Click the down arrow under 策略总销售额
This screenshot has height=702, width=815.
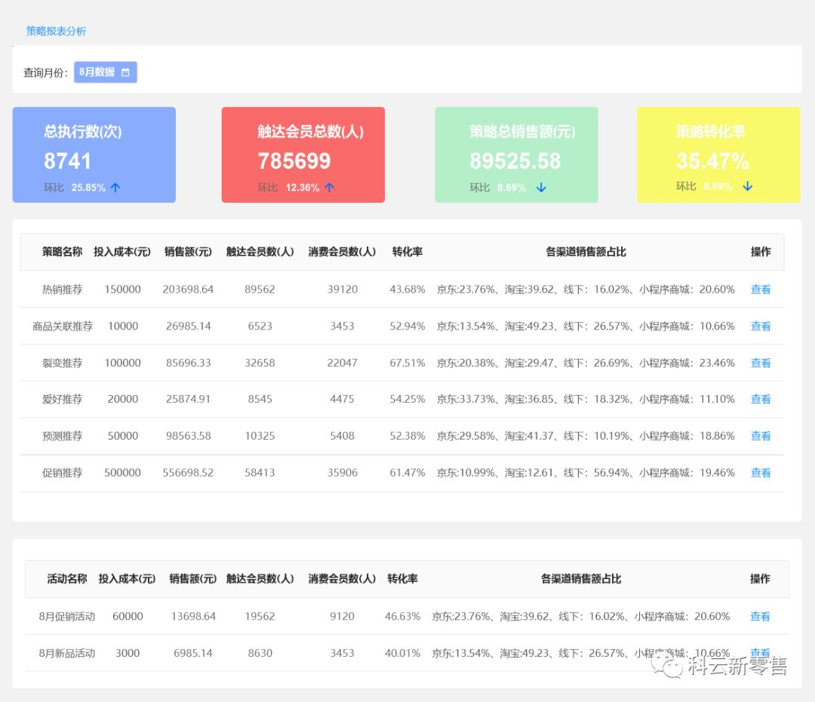tap(540, 188)
